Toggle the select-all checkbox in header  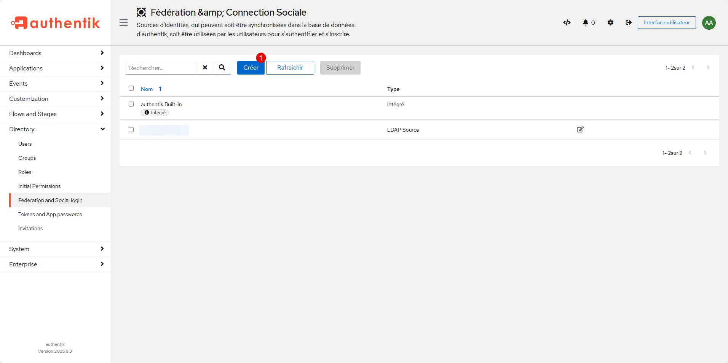pyautogui.click(x=131, y=88)
